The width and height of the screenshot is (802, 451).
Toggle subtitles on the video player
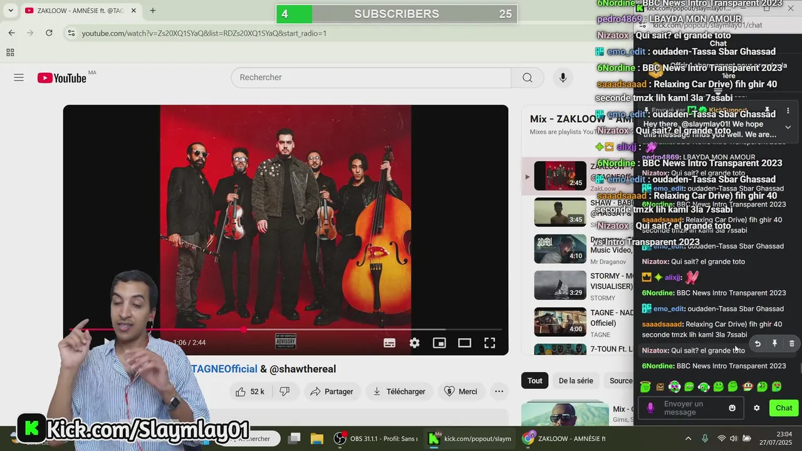coord(389,343)
